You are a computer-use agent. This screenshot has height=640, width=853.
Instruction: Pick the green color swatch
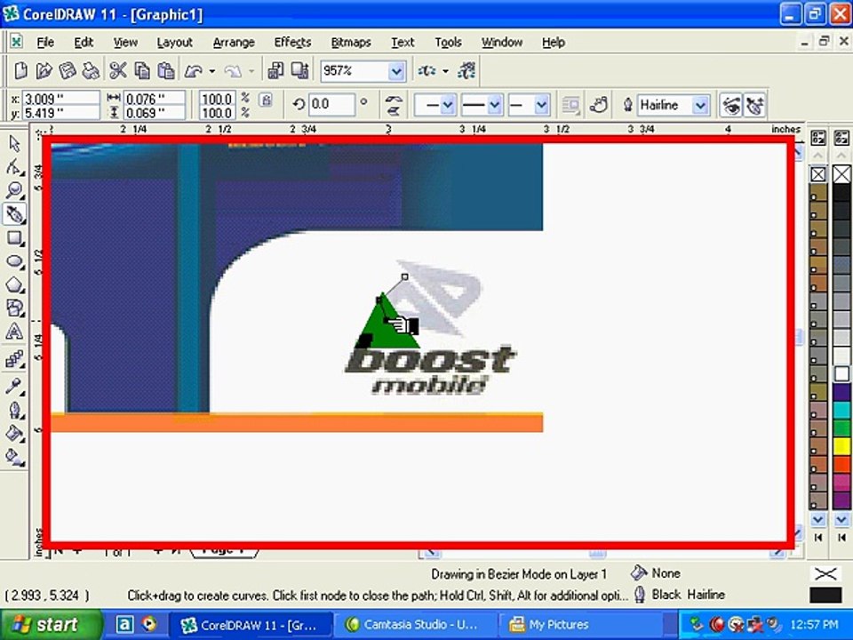point(841,428)
